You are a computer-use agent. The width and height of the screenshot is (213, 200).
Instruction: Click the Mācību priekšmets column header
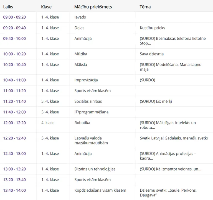click(x=93, y=7)
